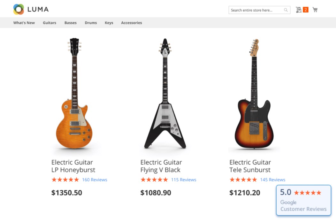Click the Tele Sunburst star rating
Image resolution: width=336 pixels, height=220 pixels.
[243, 180]
